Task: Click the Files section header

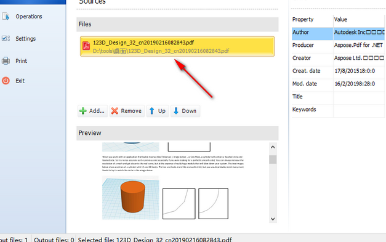Action: 177,24
